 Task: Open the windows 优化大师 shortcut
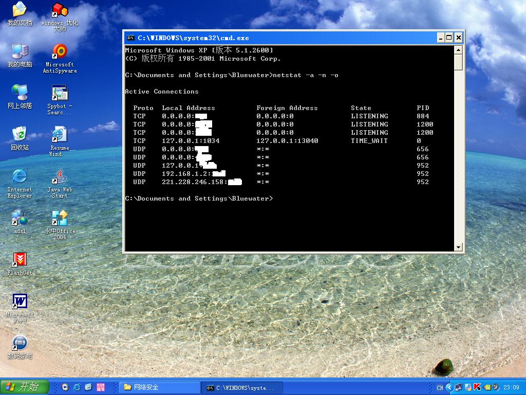[x=60, y=10]
